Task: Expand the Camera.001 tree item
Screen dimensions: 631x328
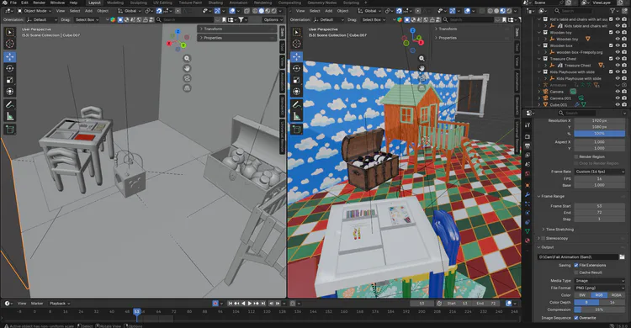Action: [539, 98]
